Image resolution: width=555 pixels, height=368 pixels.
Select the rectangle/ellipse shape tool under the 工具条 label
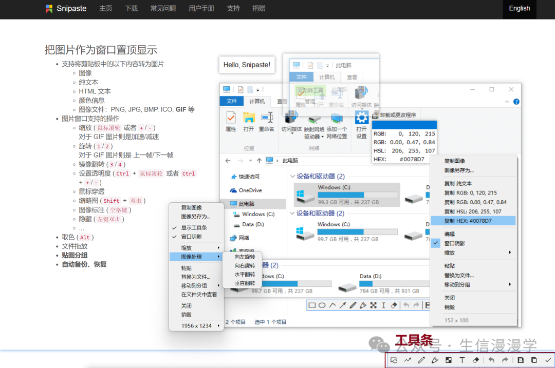tap(394, 360)
